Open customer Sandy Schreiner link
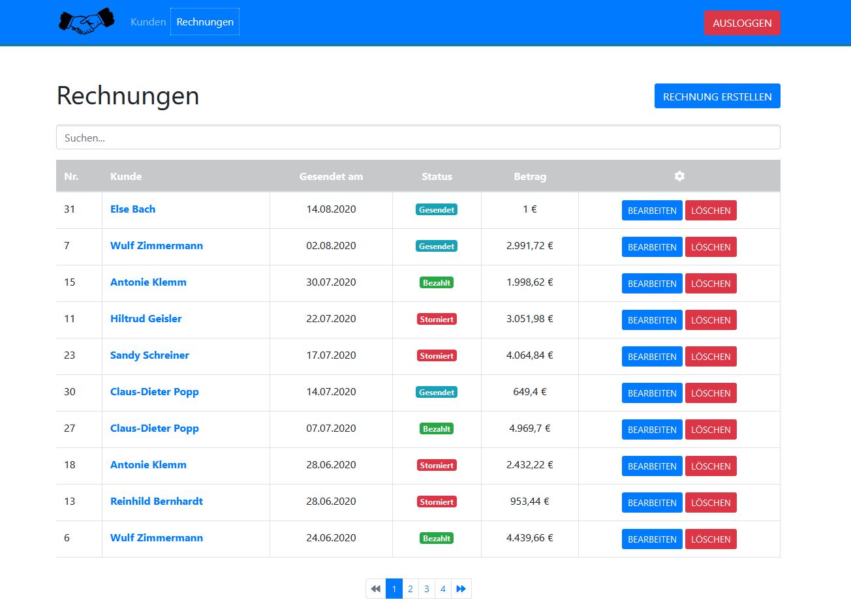The height and width of the screenshot is (615, 851). click(x=149, y=355)
